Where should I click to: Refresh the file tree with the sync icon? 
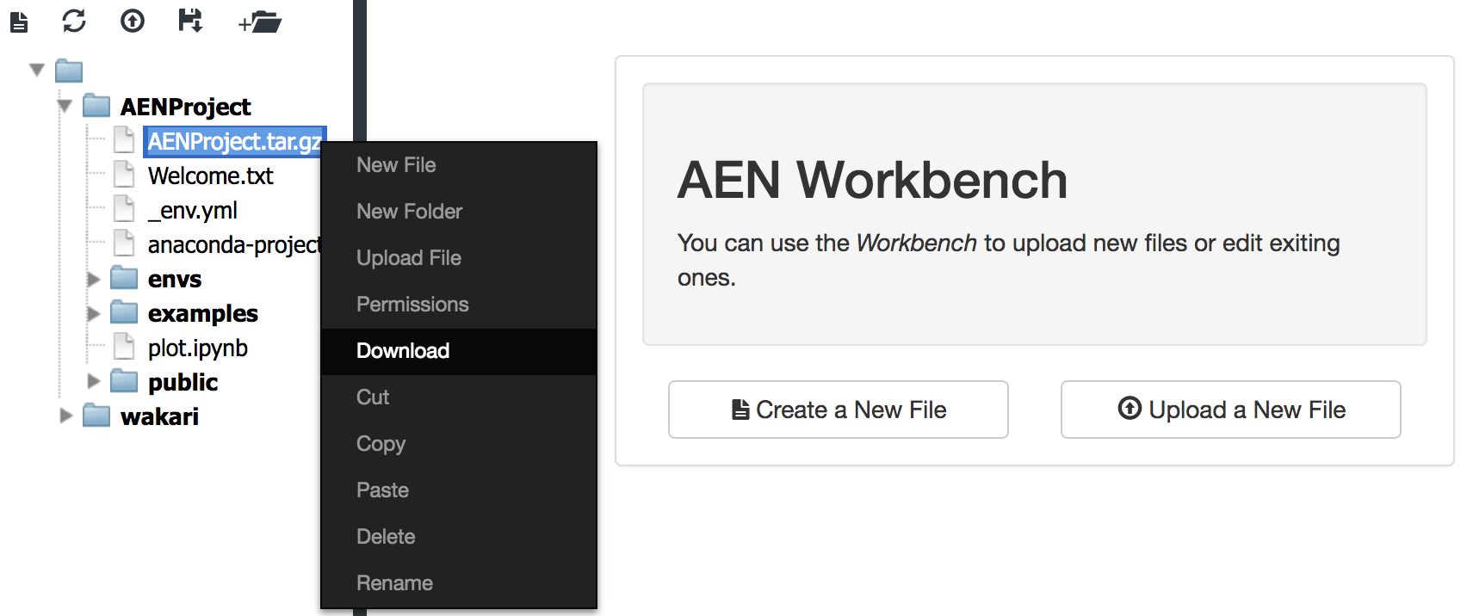tap(74, 21)
